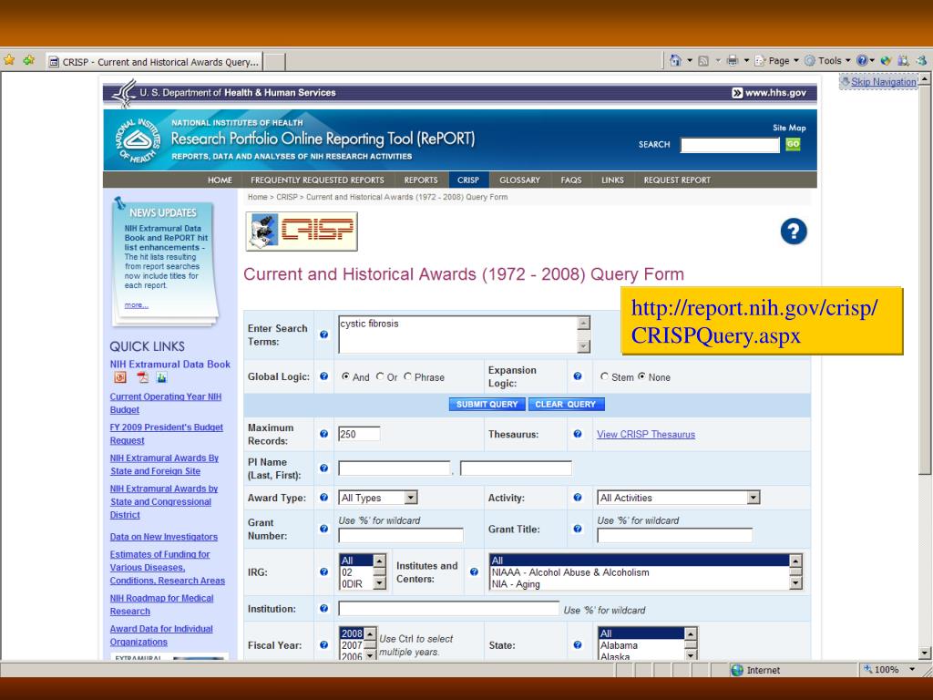This screenshot has height=700, width=933.
Task: Expand the Print button dropdown arrow
Action: click(746, 61)
